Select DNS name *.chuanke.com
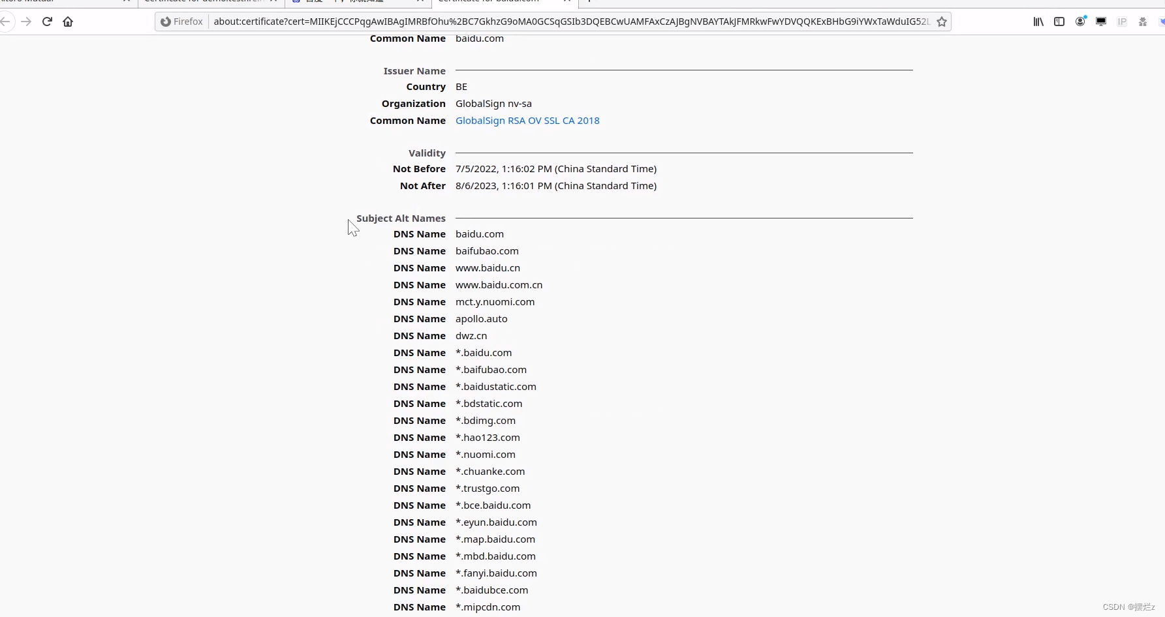 (490, 472)
